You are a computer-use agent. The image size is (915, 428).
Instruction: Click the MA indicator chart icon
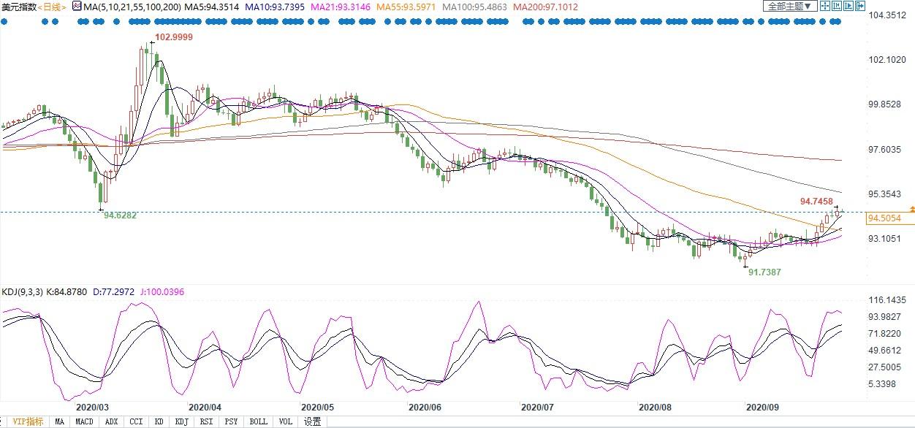(75, 6)
